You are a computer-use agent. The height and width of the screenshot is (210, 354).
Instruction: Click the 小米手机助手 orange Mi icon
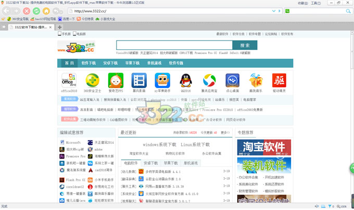coord(90,180)
